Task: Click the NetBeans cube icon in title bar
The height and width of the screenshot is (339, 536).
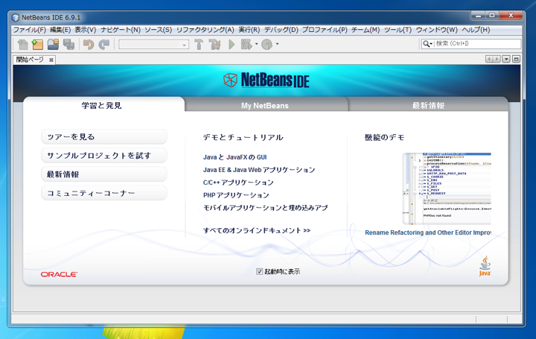Action: pos(16,17)
